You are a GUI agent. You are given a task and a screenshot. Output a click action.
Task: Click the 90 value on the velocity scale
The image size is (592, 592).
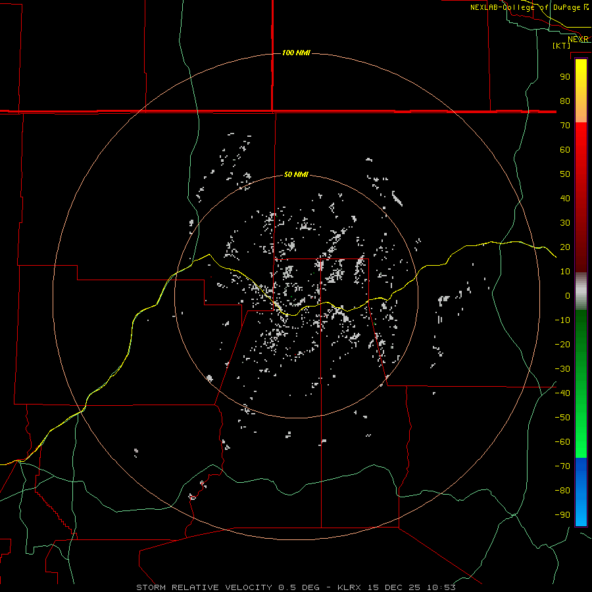tap(565, 77)
